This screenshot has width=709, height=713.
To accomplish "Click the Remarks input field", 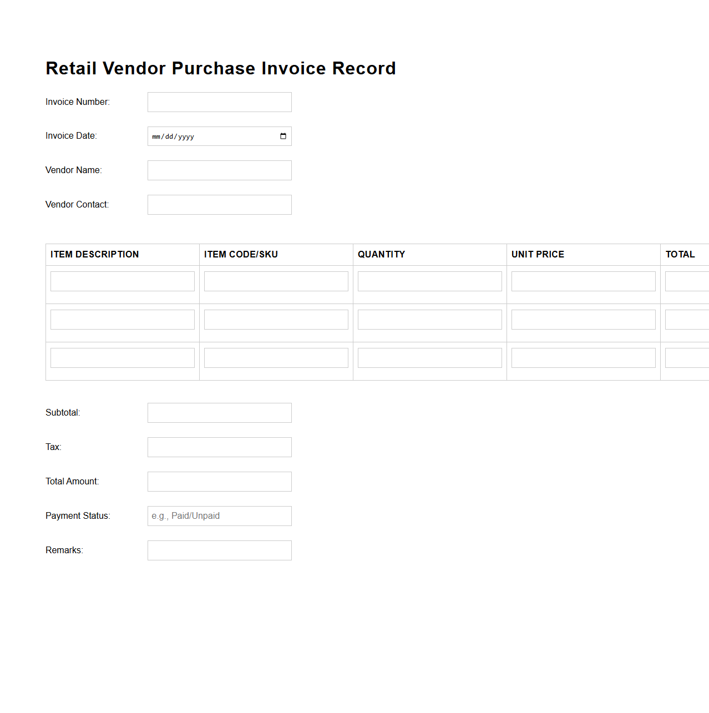I will [219, 550].
